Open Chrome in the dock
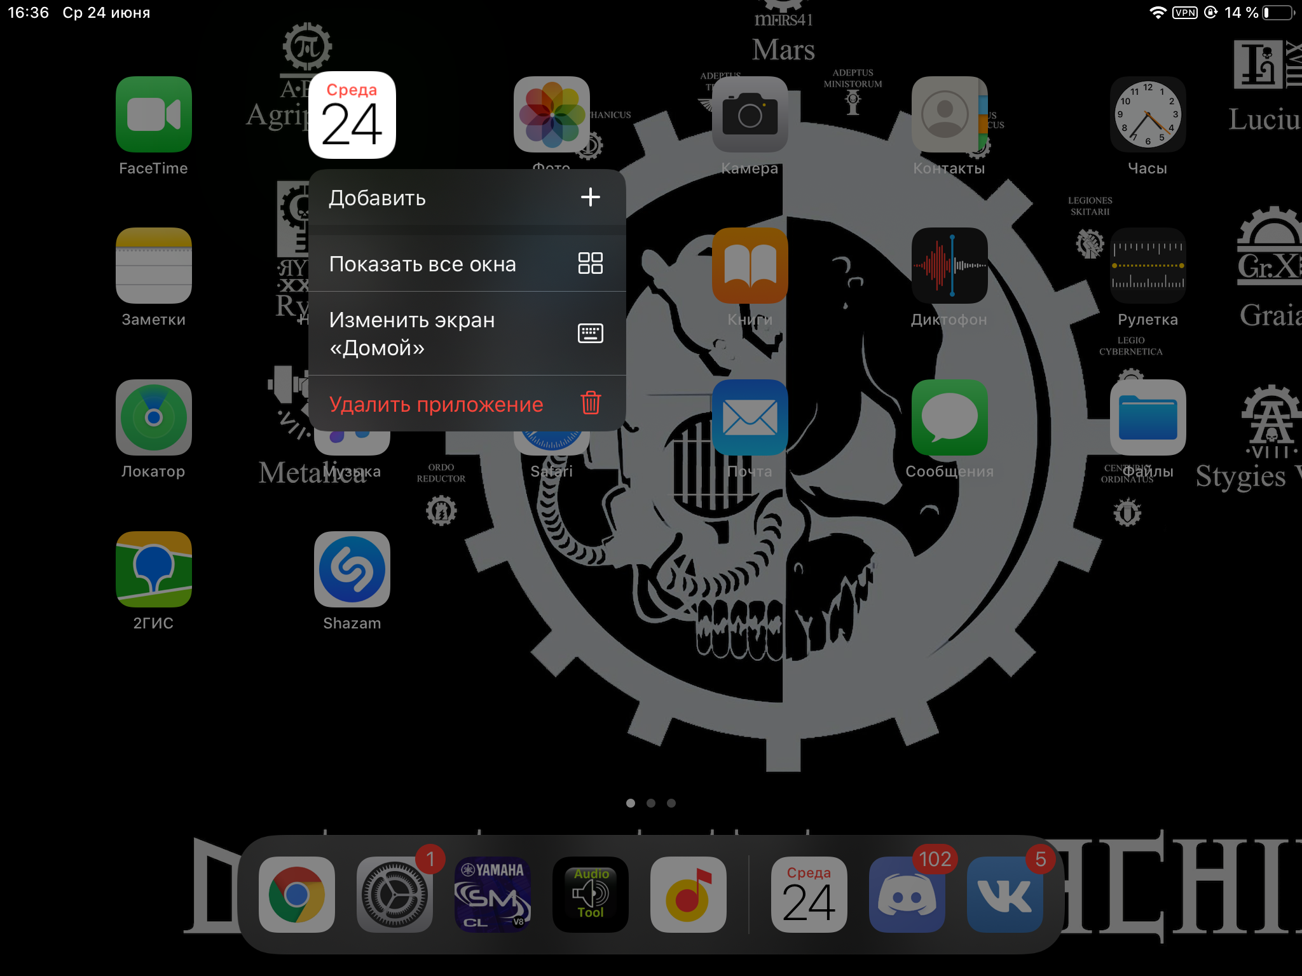The height and width of the screenshot is (976, 1302). pos(296,895)
